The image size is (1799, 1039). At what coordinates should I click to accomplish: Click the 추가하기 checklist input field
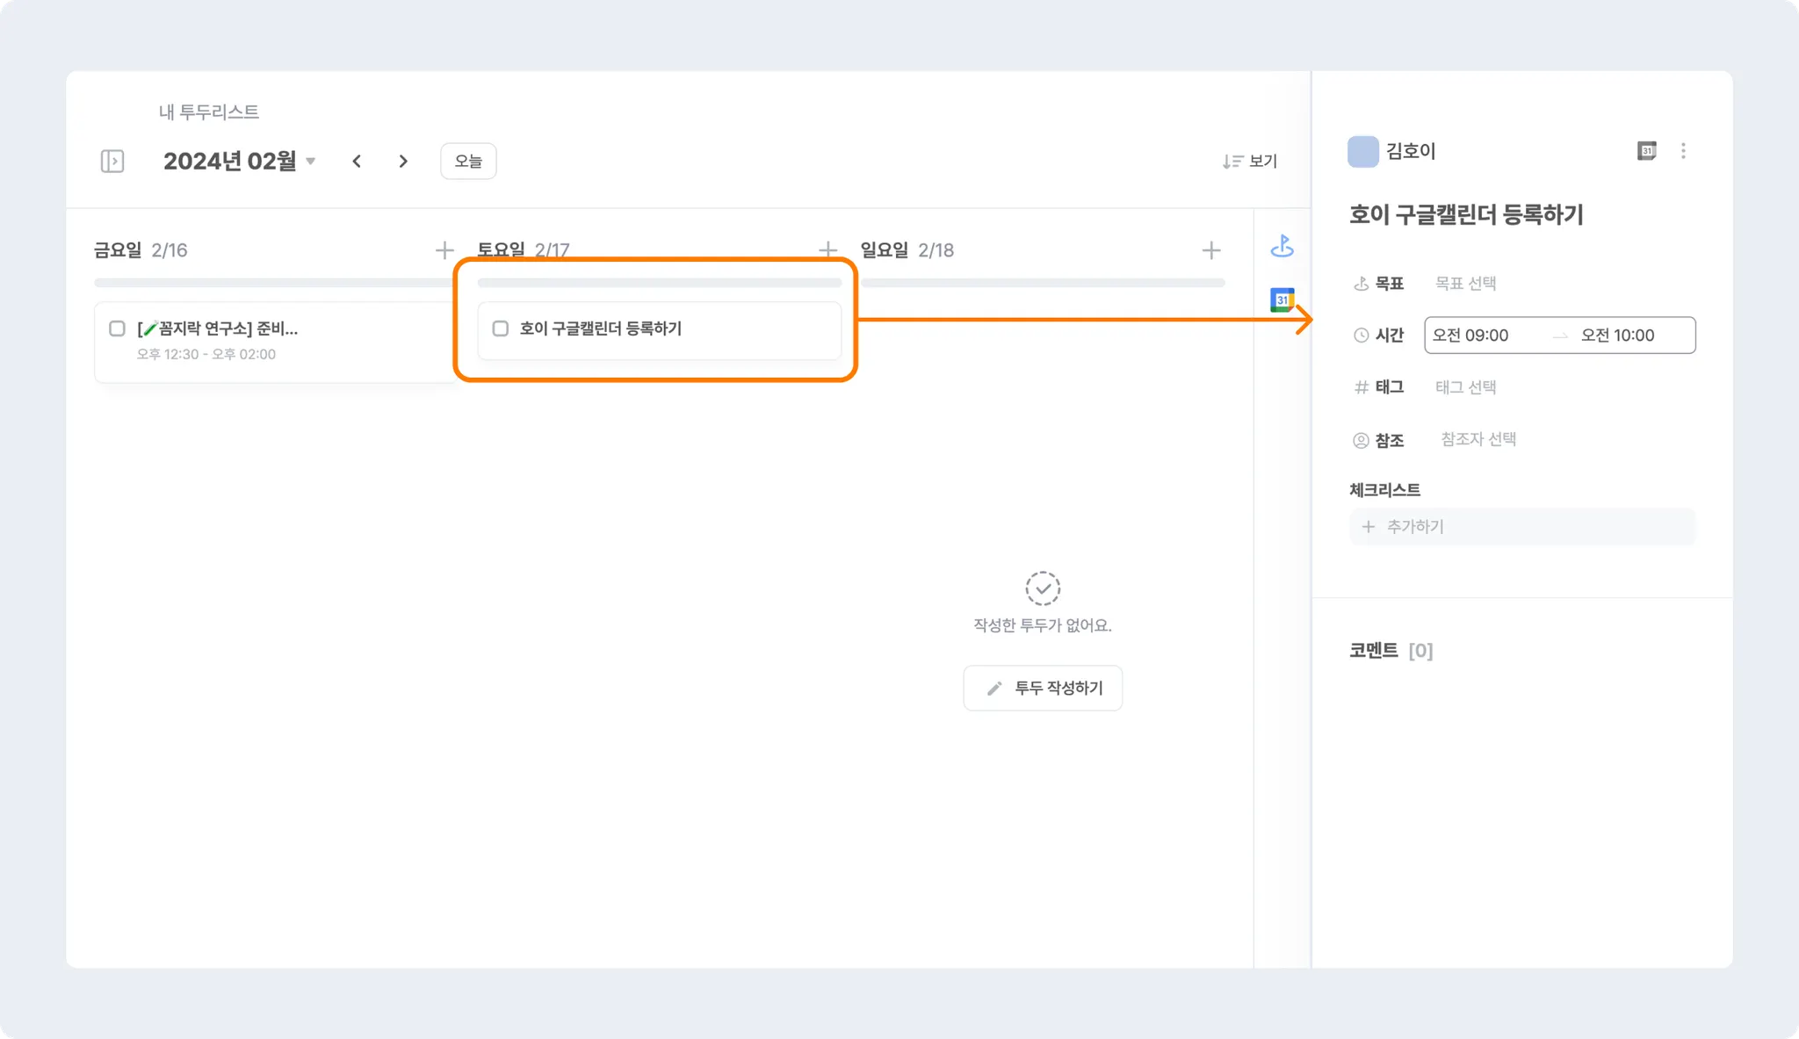[1521, 527]
